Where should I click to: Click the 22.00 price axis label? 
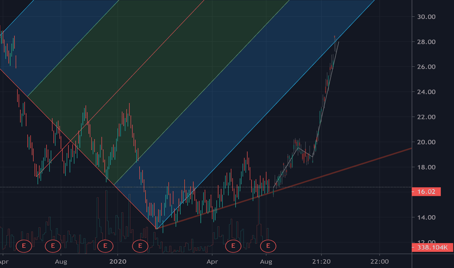tap(426, 117)
